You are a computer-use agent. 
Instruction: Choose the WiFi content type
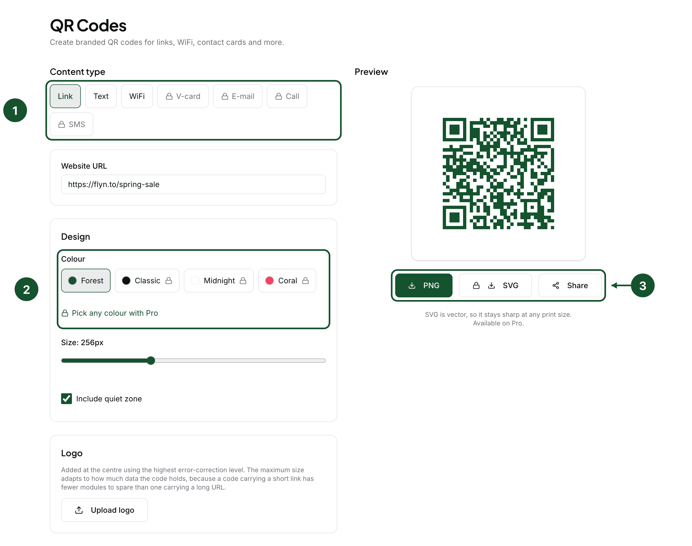[x=137, y=96]
